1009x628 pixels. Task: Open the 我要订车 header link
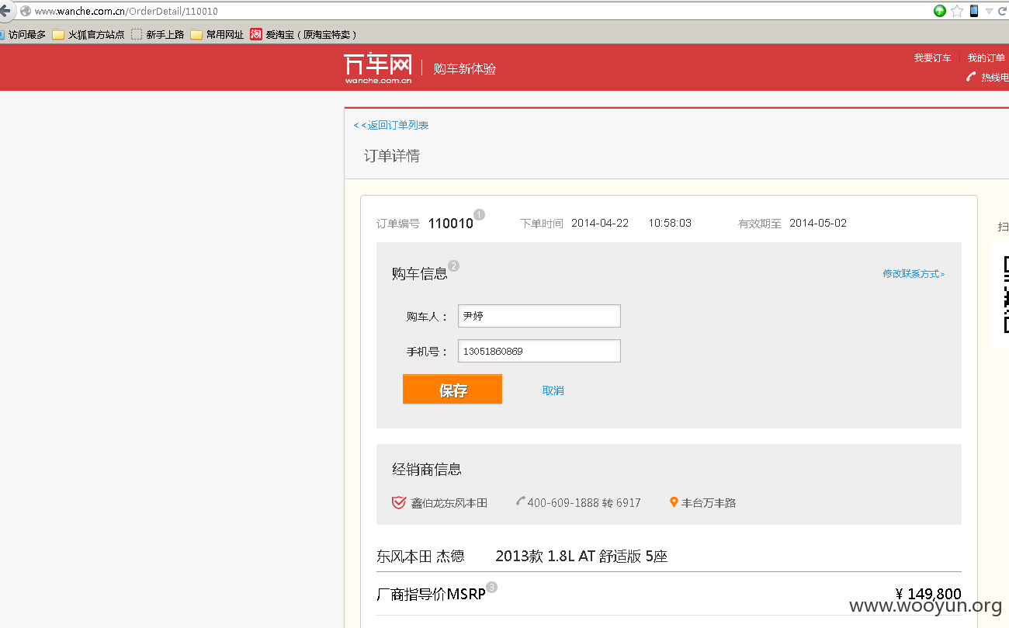(932, 58)
